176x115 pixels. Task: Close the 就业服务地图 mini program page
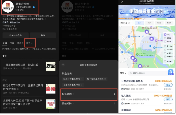122,2
